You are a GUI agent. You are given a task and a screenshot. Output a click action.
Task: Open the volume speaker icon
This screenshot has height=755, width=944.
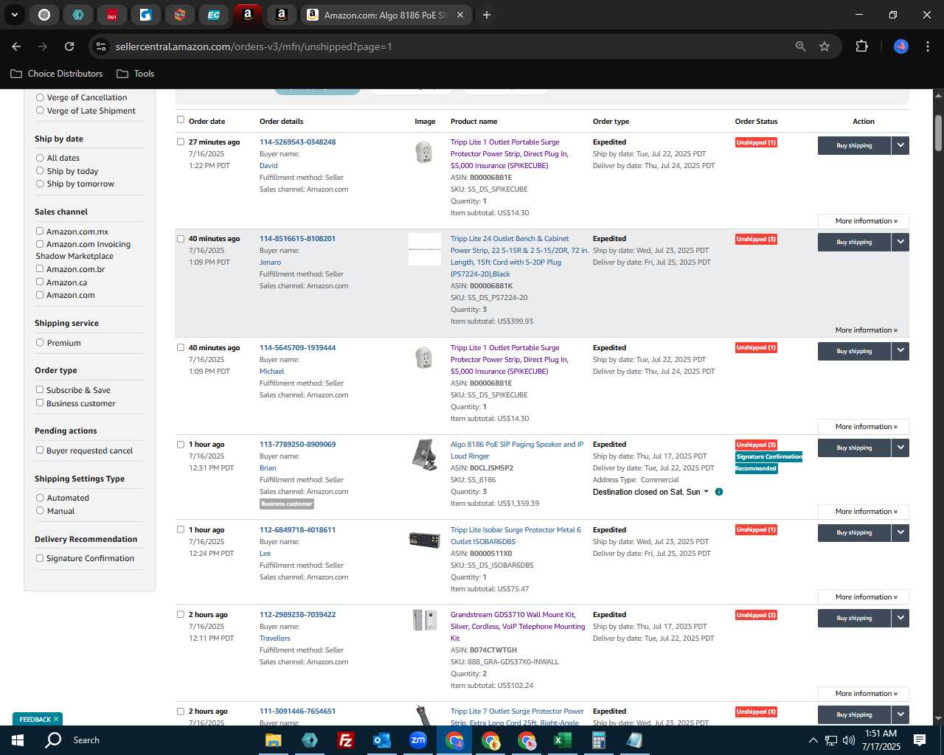click(849, 740)
